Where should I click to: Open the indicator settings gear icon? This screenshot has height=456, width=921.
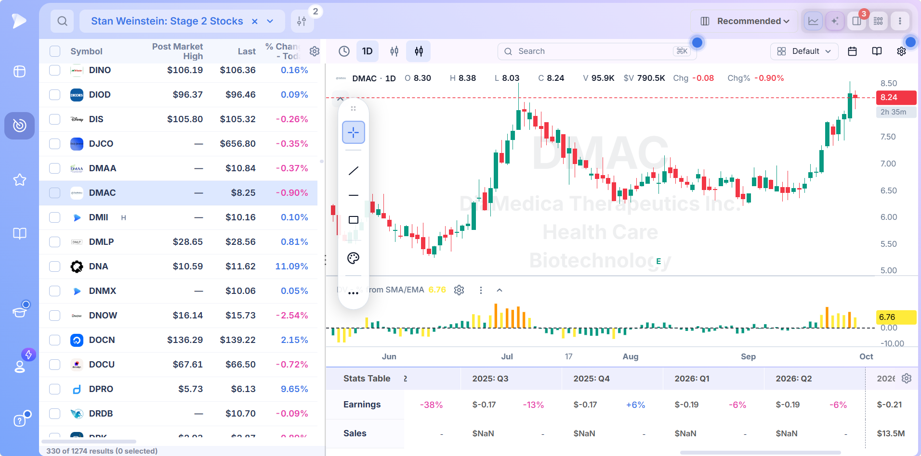click(x=459, y=290)
